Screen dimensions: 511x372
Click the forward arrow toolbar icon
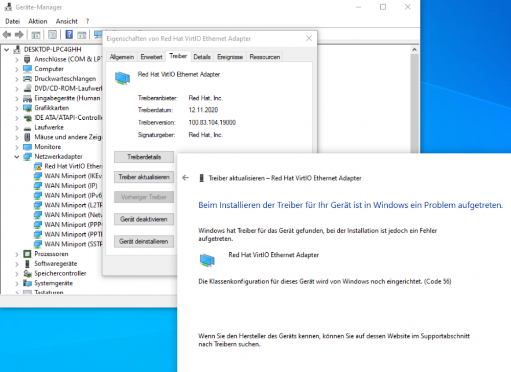19,34
